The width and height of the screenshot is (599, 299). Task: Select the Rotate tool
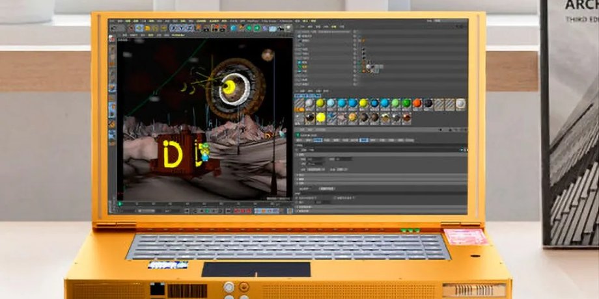(155, 28)
